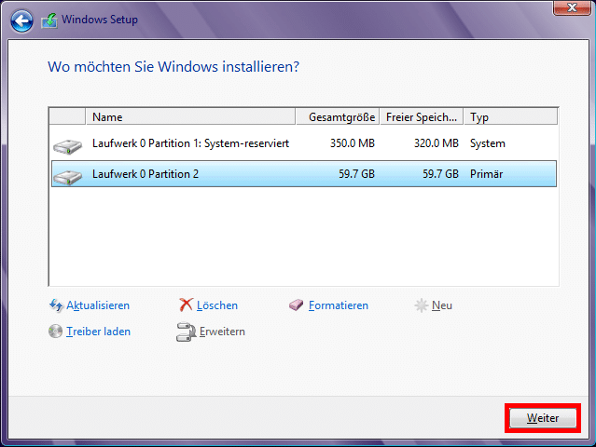Image resolution: width=596 pixels, height=447 pixels.
Task: Choose Löschen to delete the partition
Action: pos(217,305)
